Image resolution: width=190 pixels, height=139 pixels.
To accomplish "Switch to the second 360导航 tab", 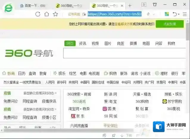I will [x=69, y=6].
